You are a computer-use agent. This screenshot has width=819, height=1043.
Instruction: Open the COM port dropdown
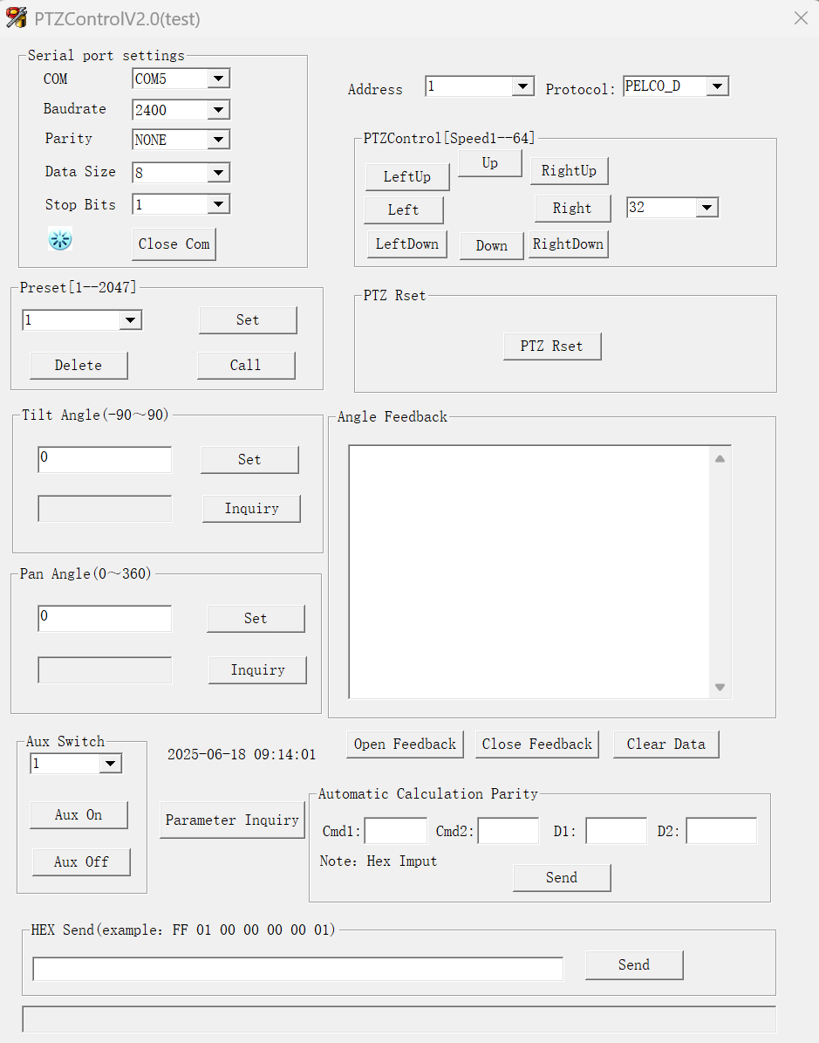click(x=219, y=79)
